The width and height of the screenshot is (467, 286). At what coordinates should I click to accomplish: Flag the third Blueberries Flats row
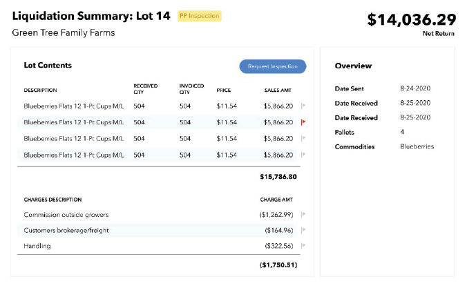tap(303, 139)
